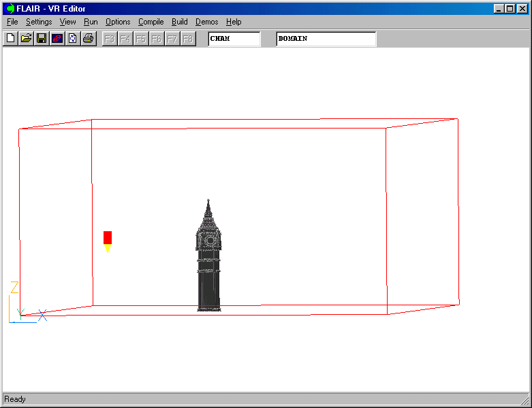Screen dimensions: 532x408
Task: Open a file with the folder icon
Action: point(26,39)
